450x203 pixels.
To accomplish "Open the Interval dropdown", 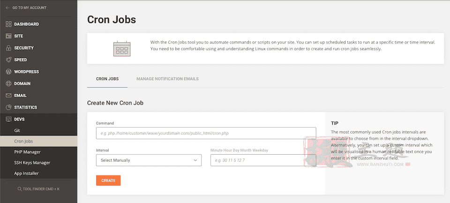I will [x=149, y=160].
